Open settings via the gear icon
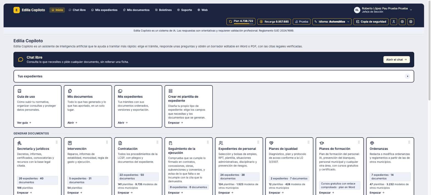The height and width of the screenshot is (195, 431). [x=402, y=22]
